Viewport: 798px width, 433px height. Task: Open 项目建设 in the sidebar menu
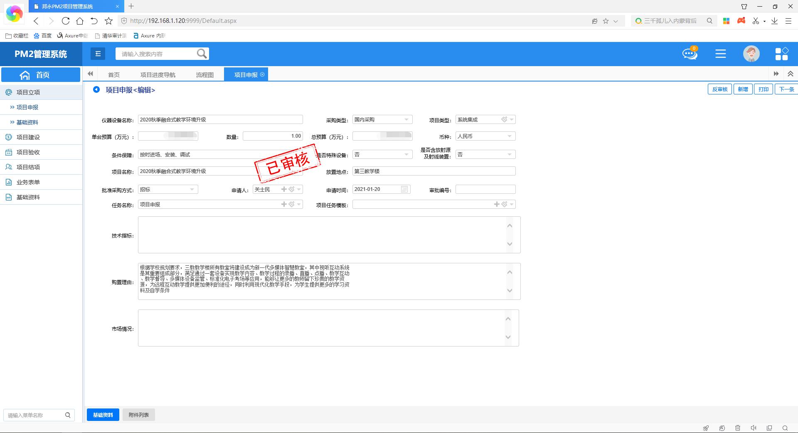point(28,137)
